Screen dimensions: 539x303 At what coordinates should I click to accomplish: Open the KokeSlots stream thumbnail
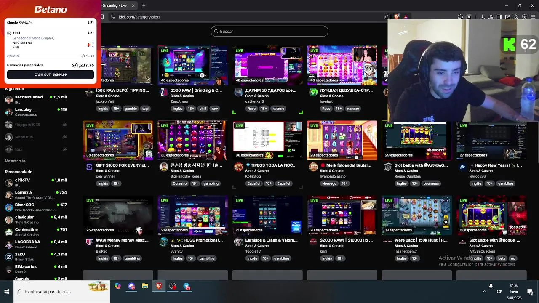(267, 141)
